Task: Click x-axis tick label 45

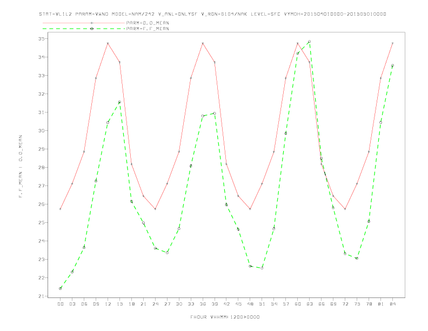Action: (238, 304)
